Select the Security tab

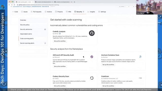(x=79, y=12)
